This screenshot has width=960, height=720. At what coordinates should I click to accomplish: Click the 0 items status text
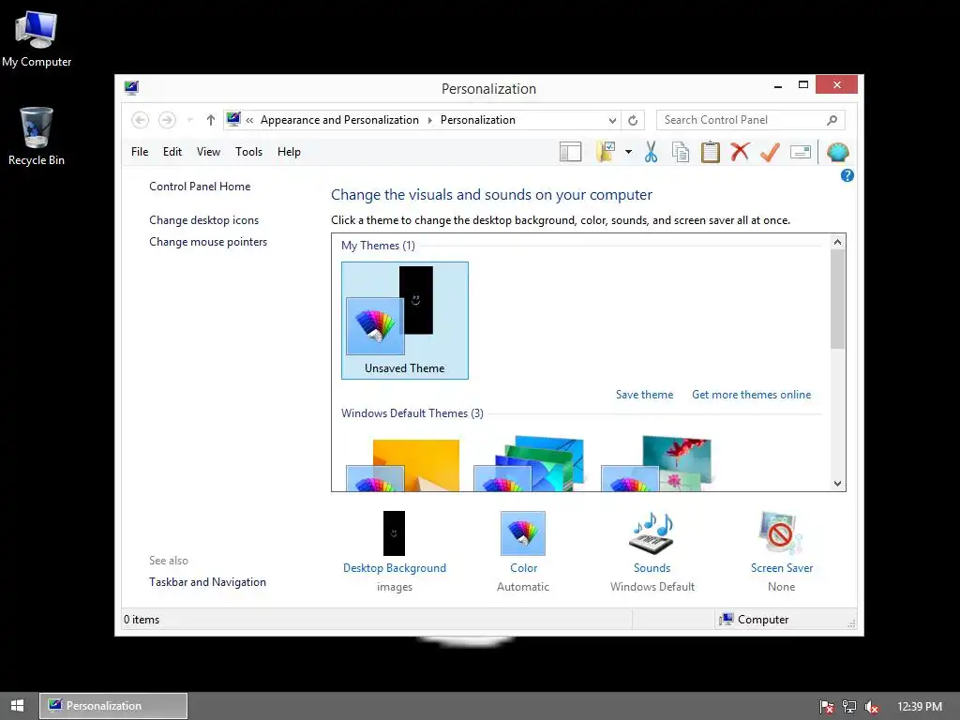[142, 620]
